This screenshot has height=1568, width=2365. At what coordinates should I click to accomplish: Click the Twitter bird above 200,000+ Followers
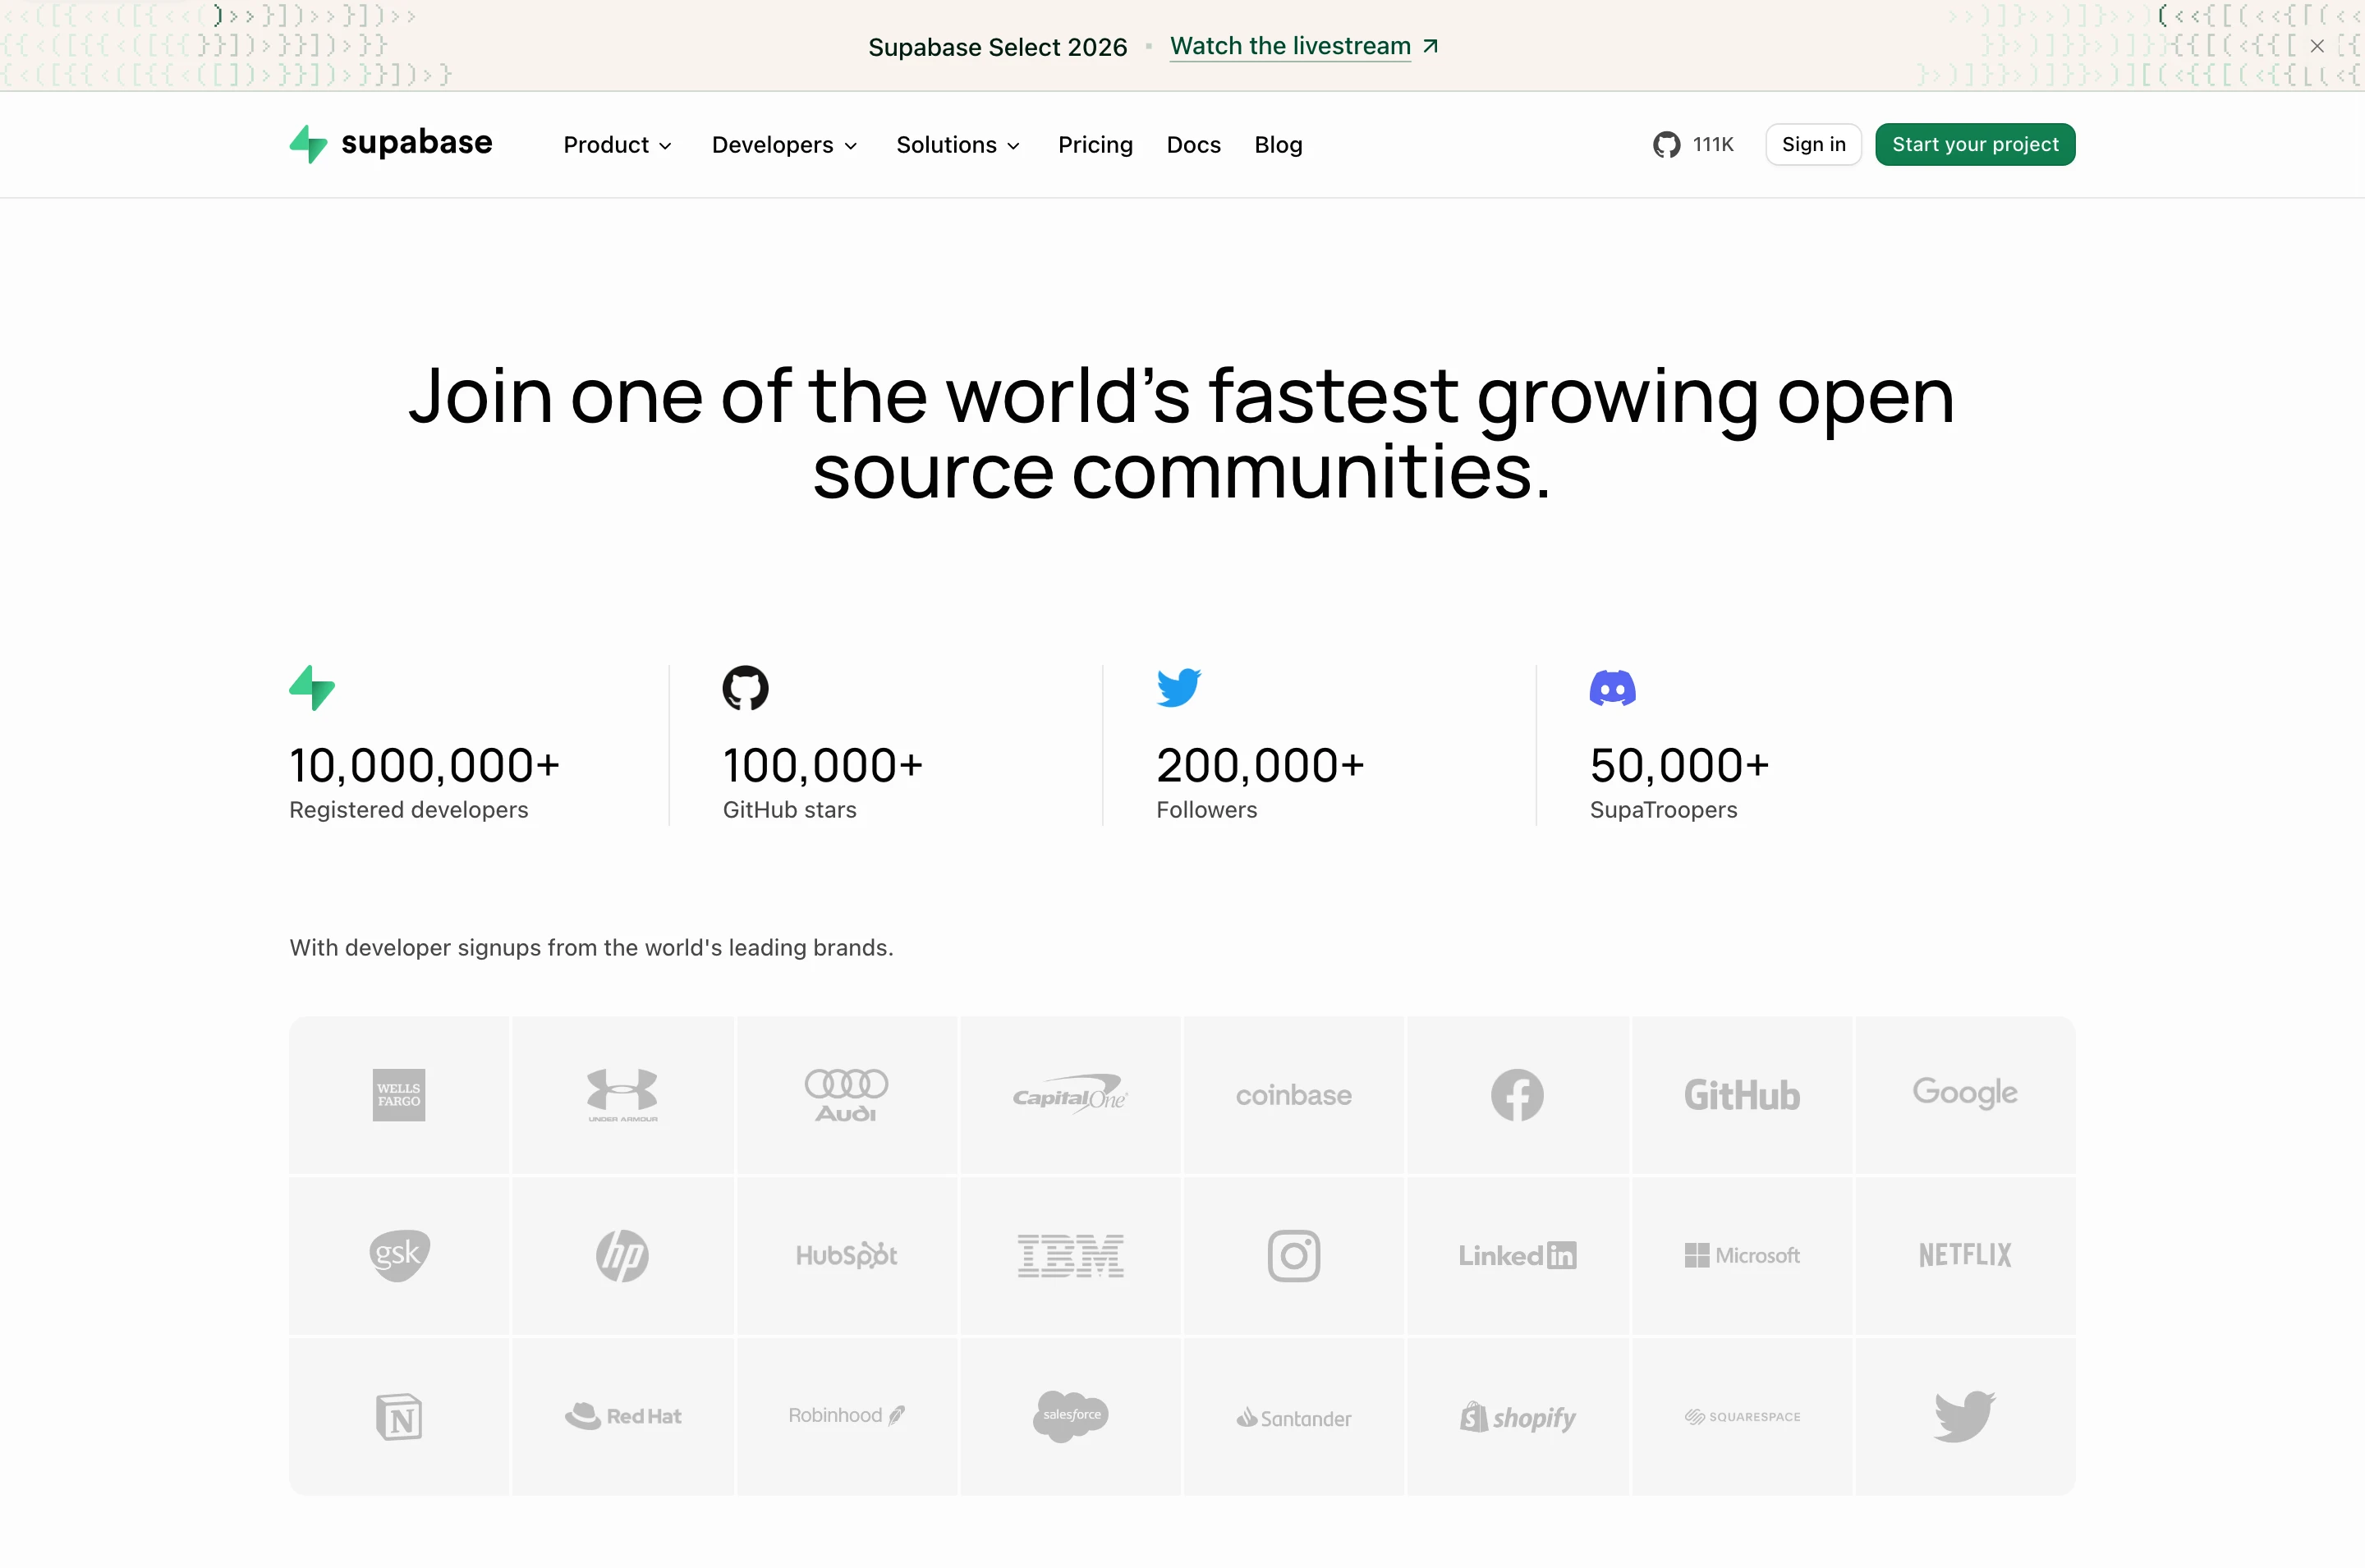(1179, 687)
